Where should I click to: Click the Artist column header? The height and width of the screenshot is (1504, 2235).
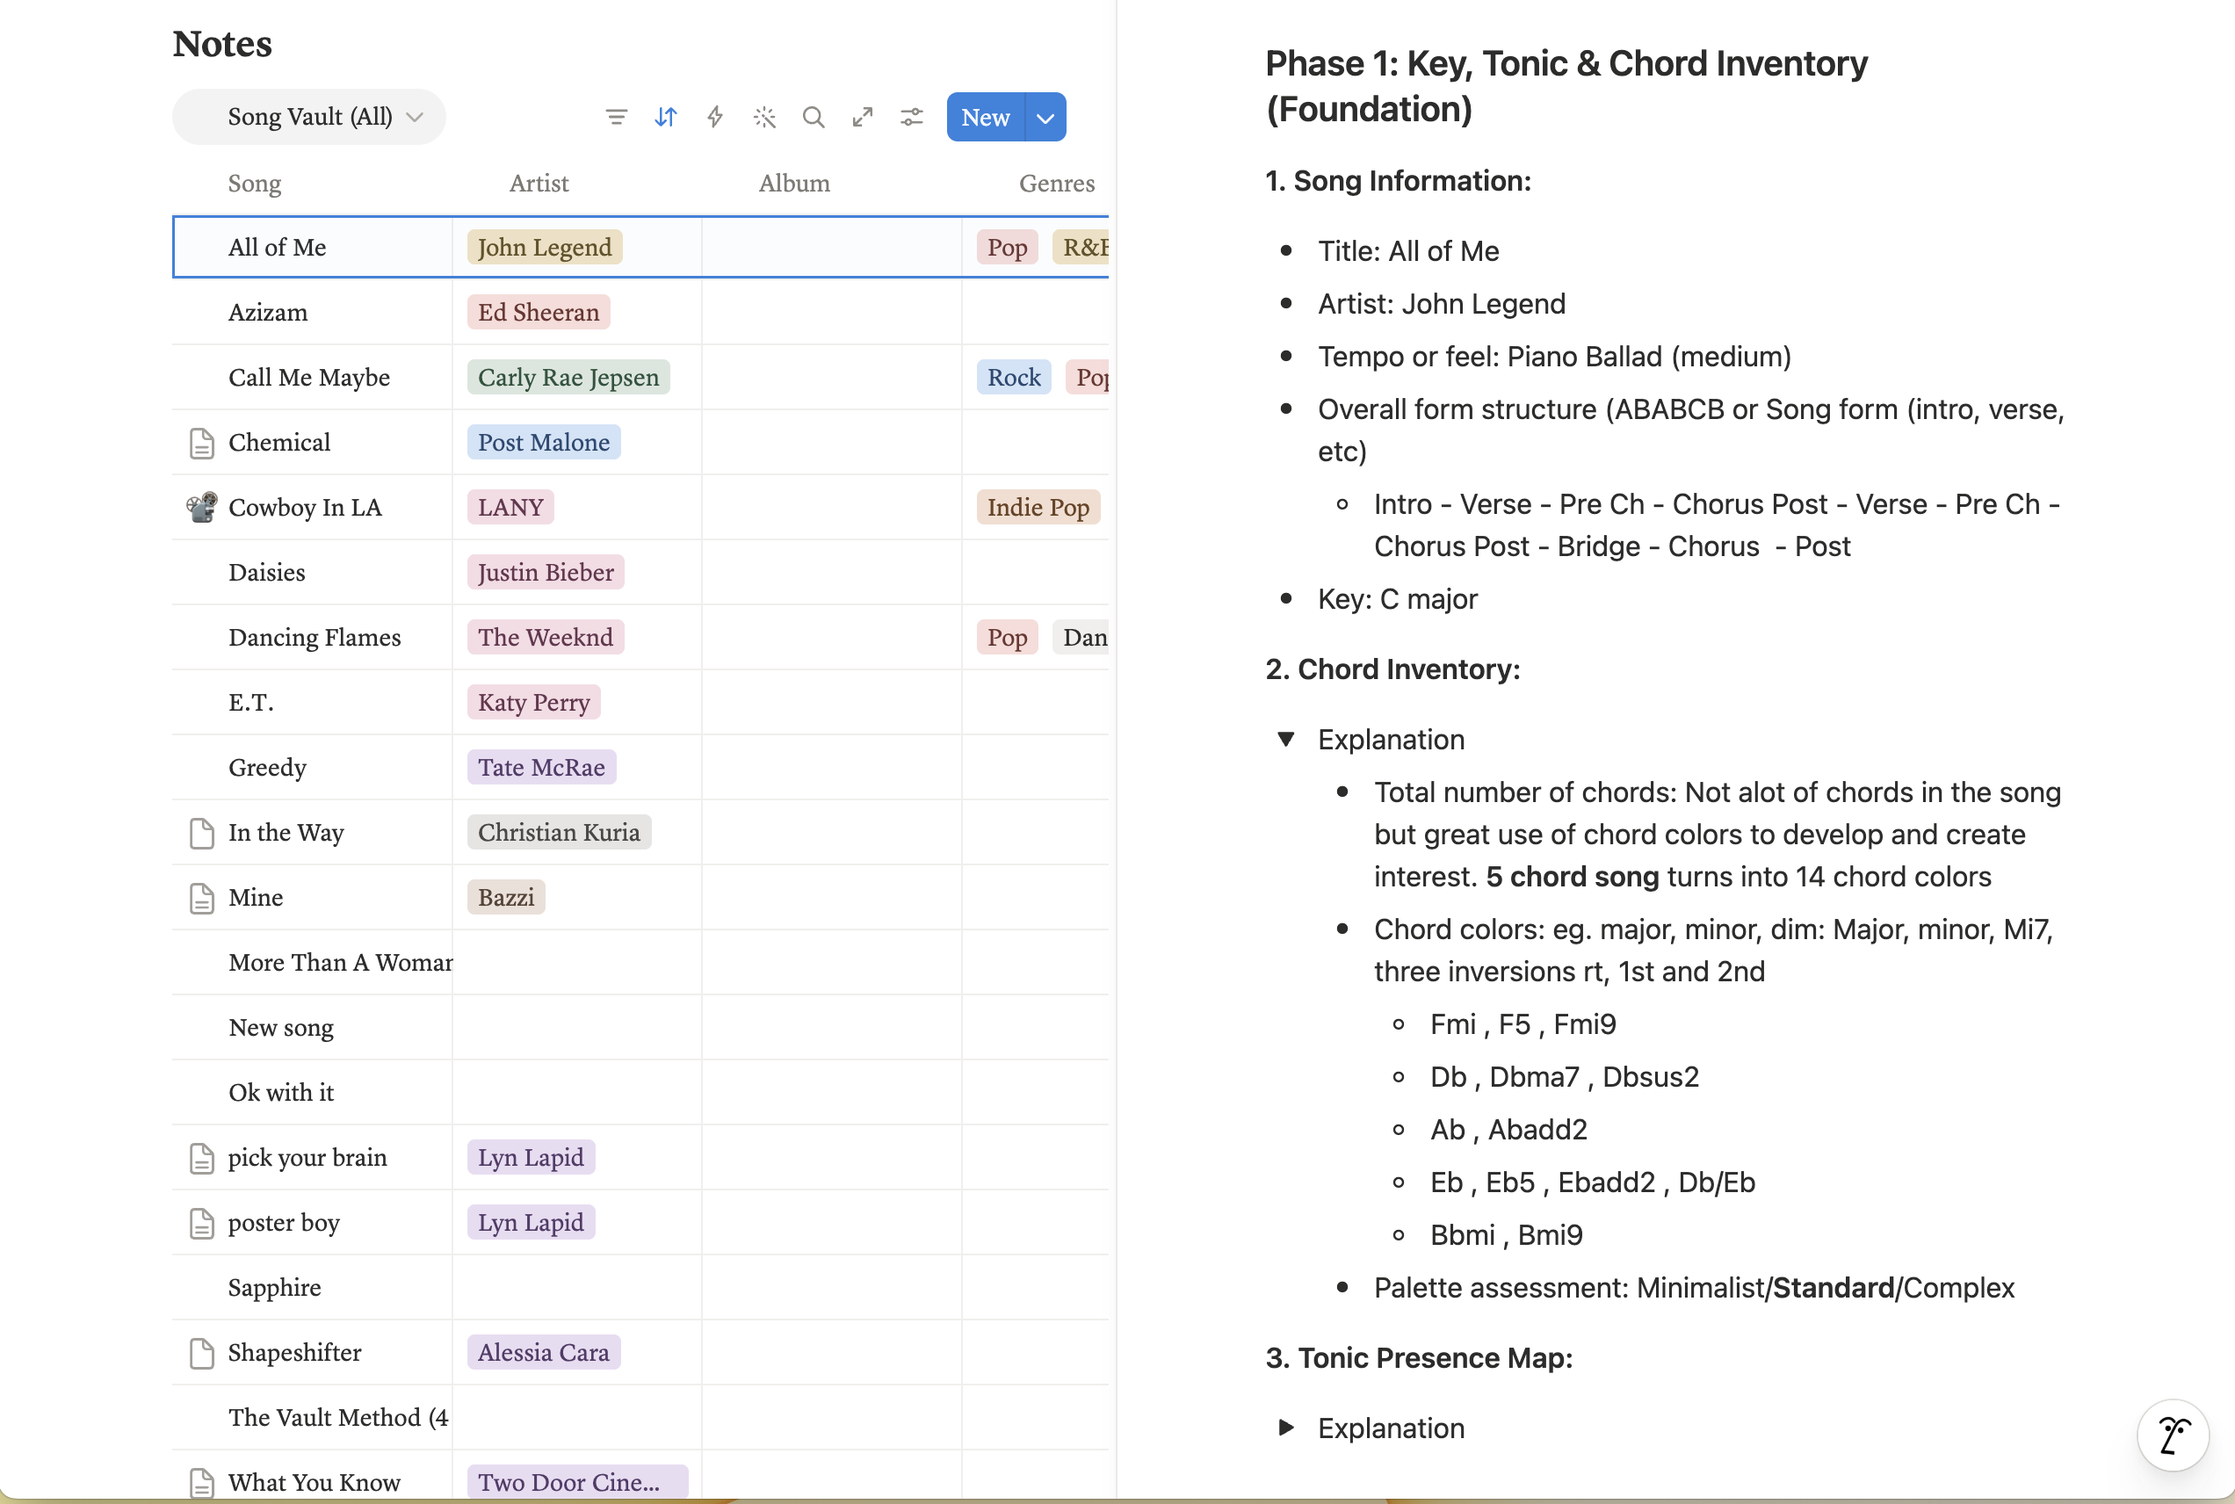coord(539,184)
